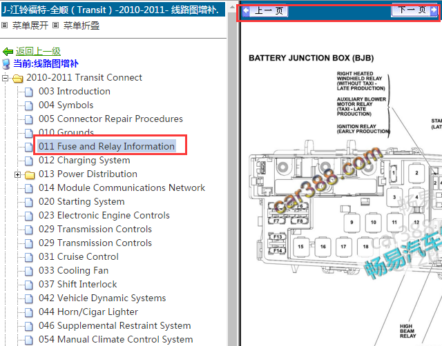Open 042 Vehicle Dynamic Systems
Screen dimensions: 442x346
click(x=102, y=298)
